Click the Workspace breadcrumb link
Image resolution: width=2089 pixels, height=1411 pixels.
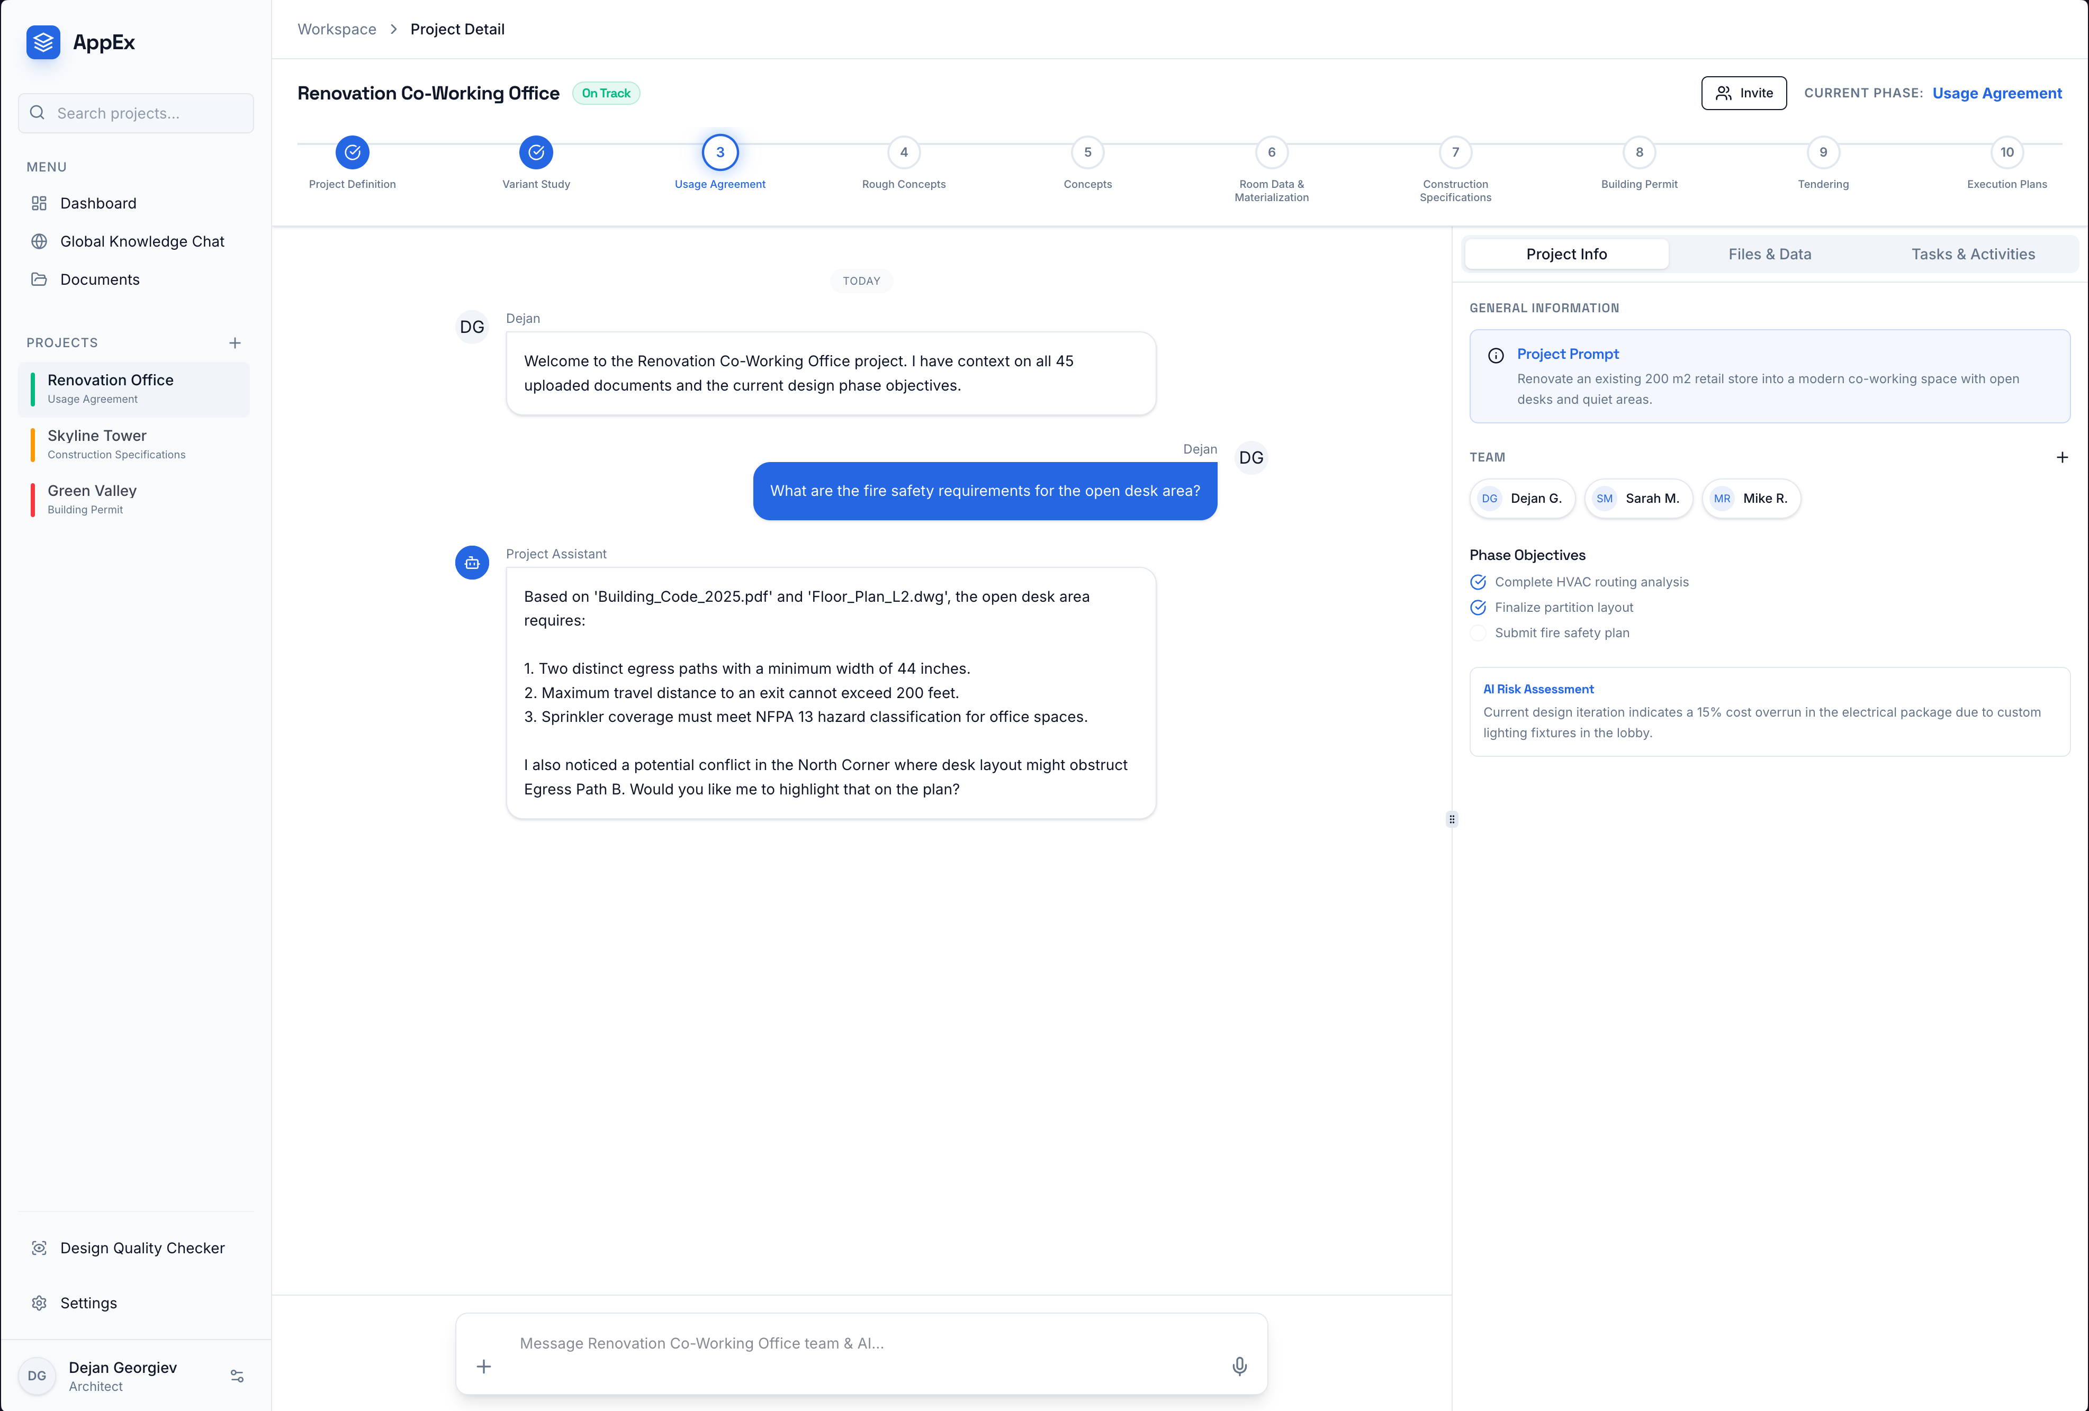click(337, 29)
